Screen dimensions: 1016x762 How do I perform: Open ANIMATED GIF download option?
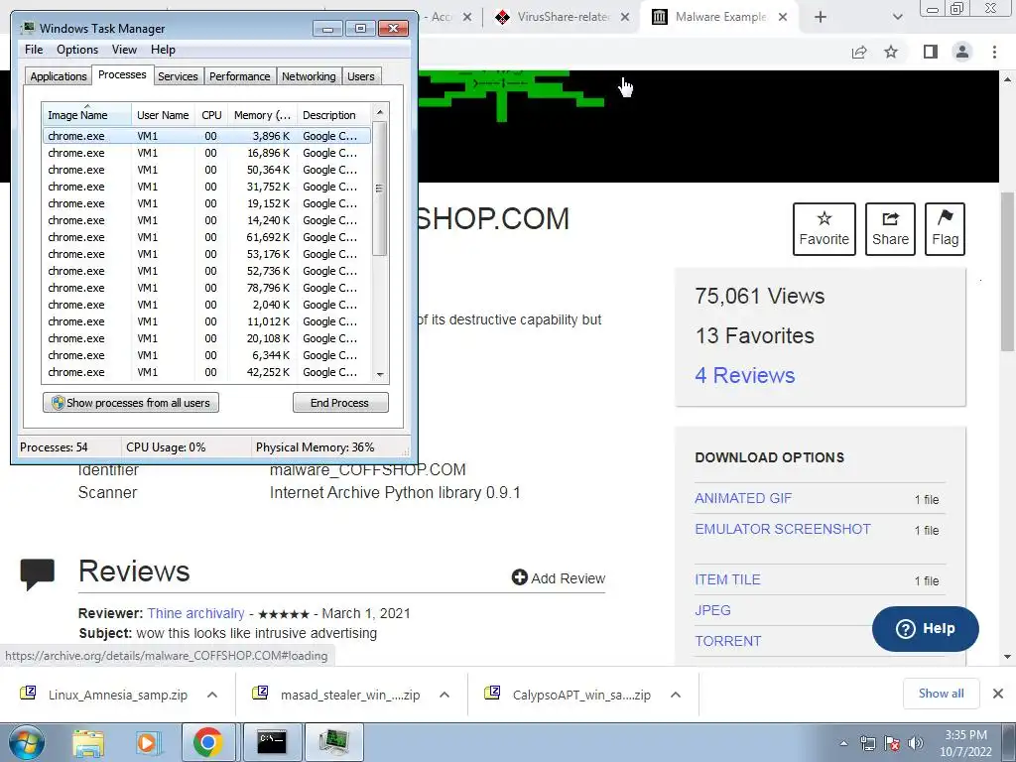click(x=742, y=498)
